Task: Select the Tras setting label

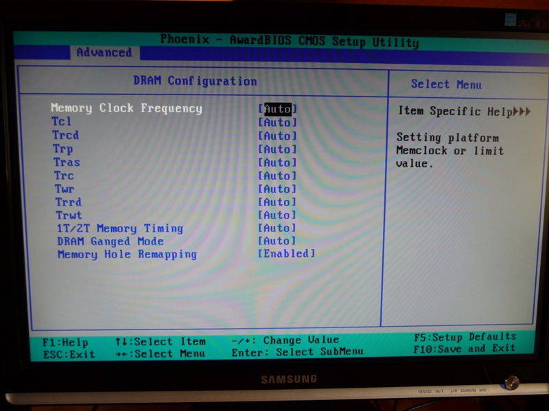Action: tap(67, 162)
